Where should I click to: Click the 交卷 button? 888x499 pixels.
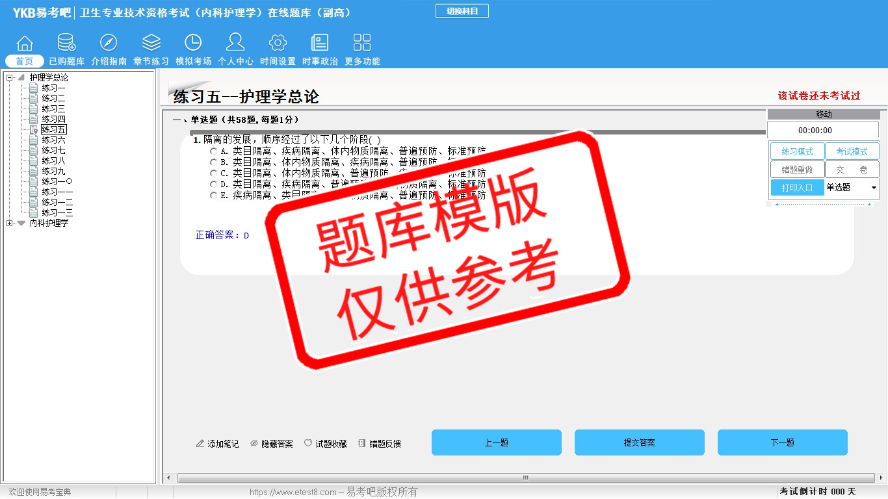[852, 170]
